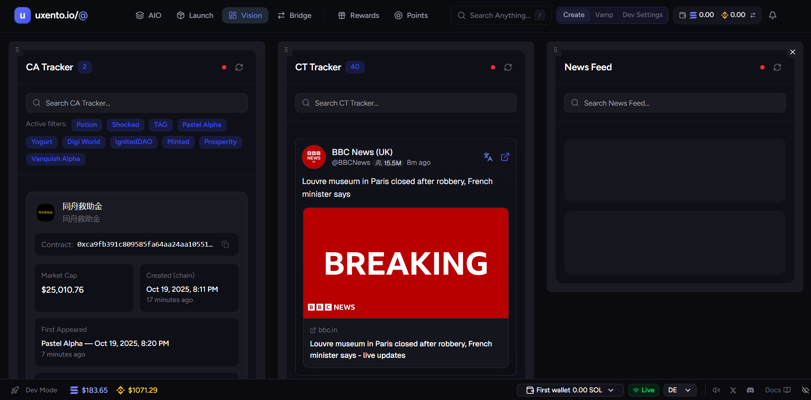Grab the News Feed panel drag handle
811x400 pixels.
(555, 50)
